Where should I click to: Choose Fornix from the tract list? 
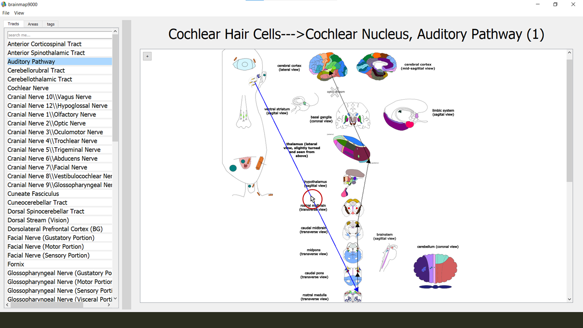16,264
